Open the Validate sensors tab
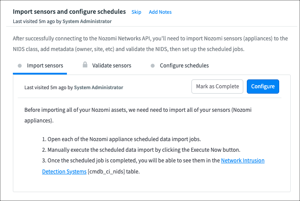The image size is (300, 201). pos(112,66)
